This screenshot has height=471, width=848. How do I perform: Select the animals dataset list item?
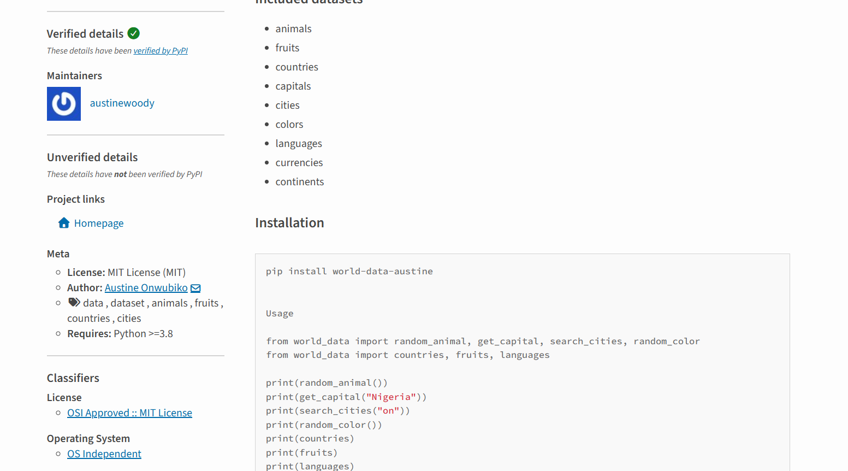pyautogui.click(x=293, y=28)
